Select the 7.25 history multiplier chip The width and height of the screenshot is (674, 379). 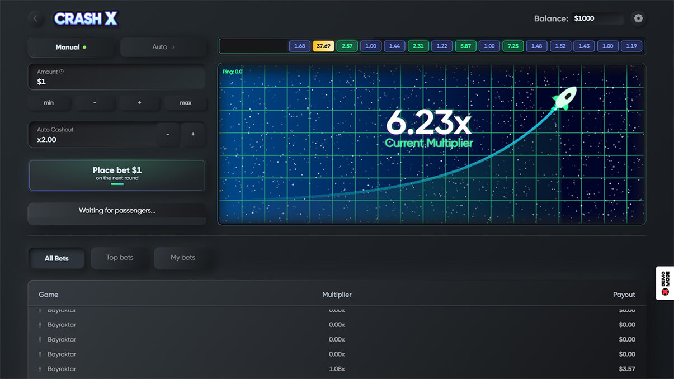pos(513,46)
